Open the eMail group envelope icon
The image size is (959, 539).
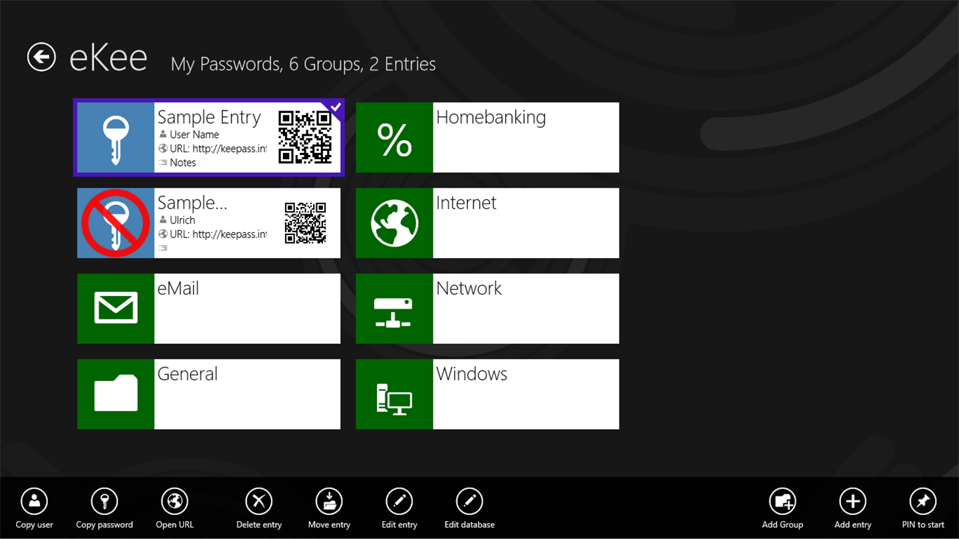click(x=116, y=309)
